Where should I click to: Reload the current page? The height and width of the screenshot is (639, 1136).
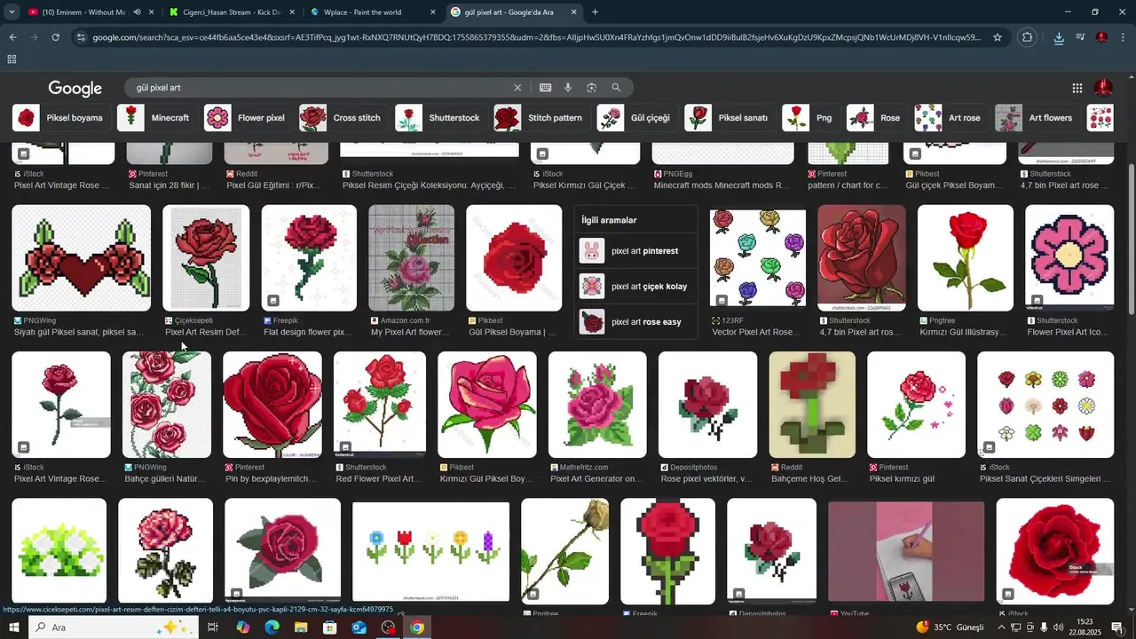[55, 37]
